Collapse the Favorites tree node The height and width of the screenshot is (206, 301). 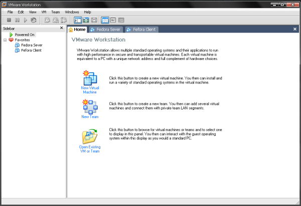coord(5,40)
